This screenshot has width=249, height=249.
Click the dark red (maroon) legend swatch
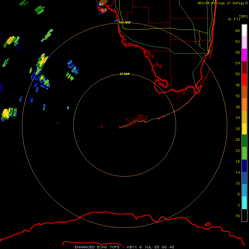pyautogui.click(x=244, y=67)
